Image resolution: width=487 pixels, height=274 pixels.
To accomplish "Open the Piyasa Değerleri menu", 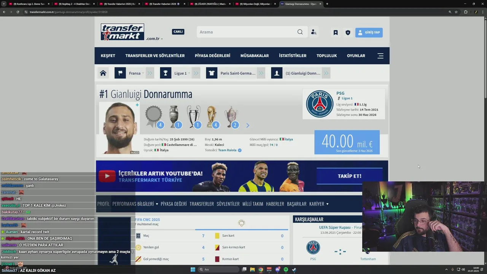I will (212, 56).
